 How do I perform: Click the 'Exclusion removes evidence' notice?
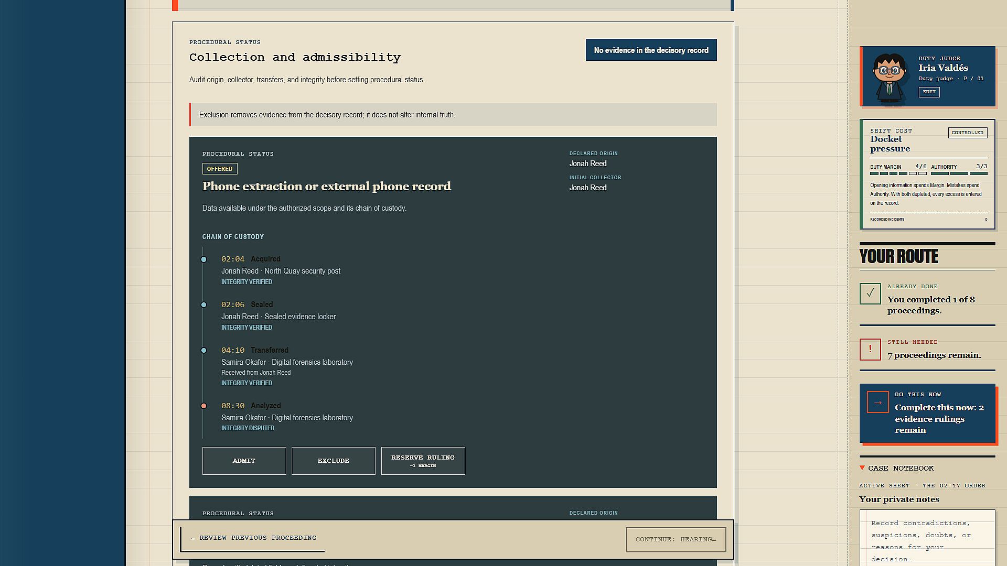point(453,115)
